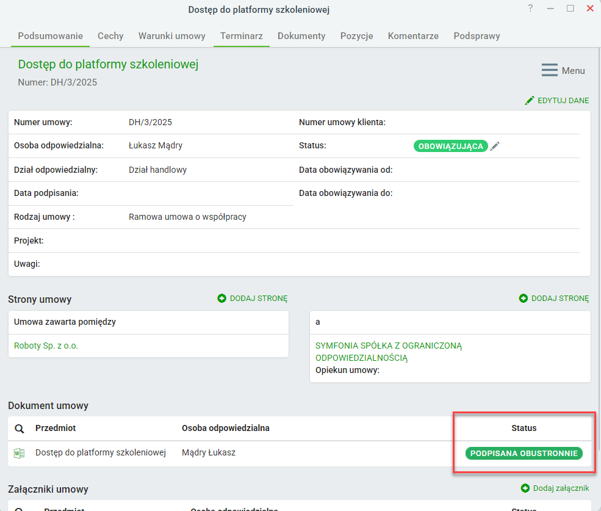
Task: Click 'Uwagi:' label
Action: click(27, 264)
